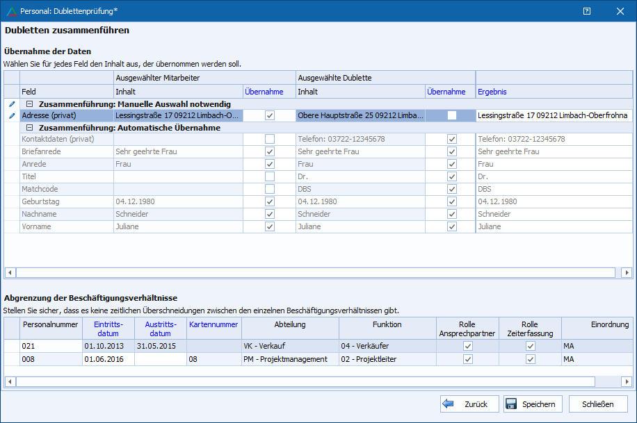637x423 pixels.
Task: Click the lower grid's scroll left arrow
Action: [10, 381]
